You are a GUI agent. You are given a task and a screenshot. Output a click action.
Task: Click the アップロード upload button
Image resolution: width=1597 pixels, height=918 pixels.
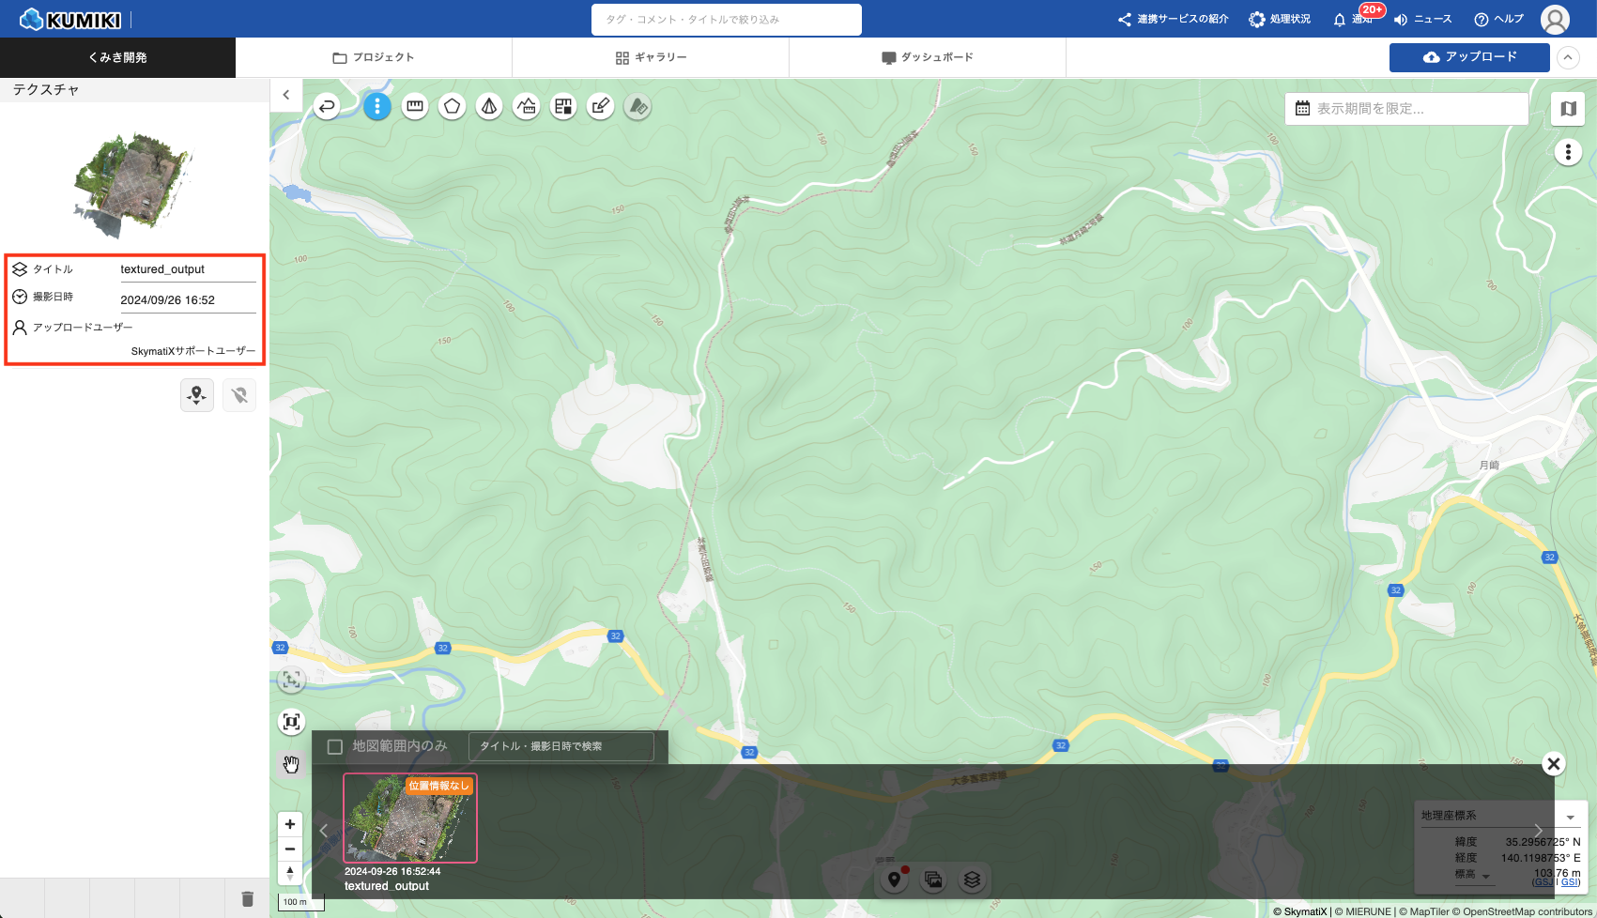pyautogui.click(x=1469, y=57)
